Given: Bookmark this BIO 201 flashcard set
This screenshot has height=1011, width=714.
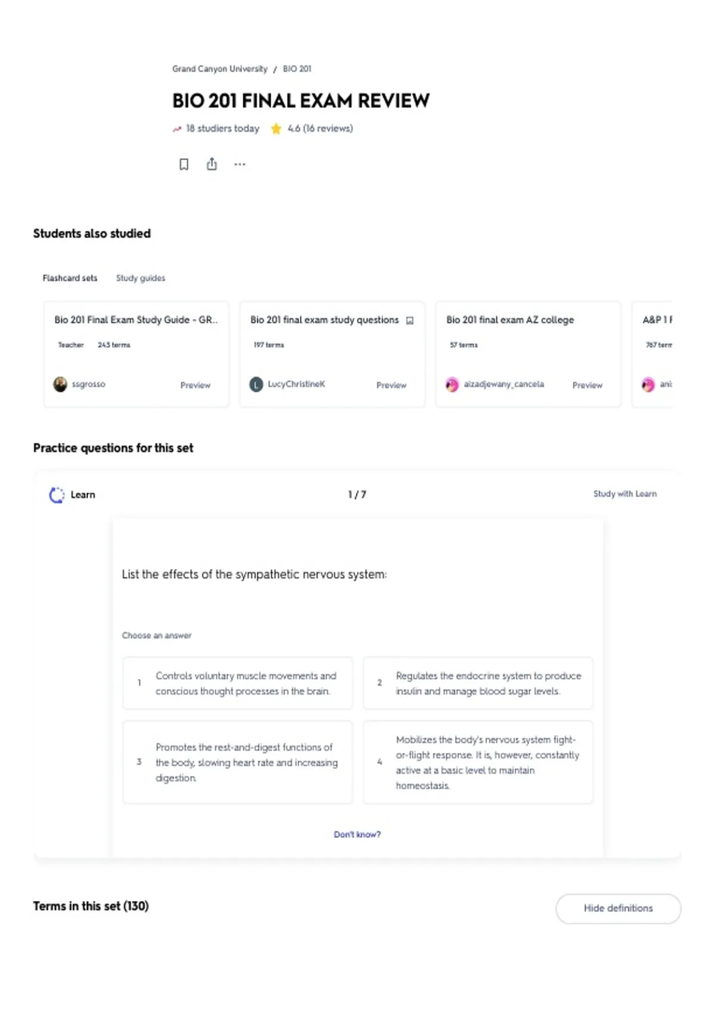Looking at the screenshot, I should (184, 164).
